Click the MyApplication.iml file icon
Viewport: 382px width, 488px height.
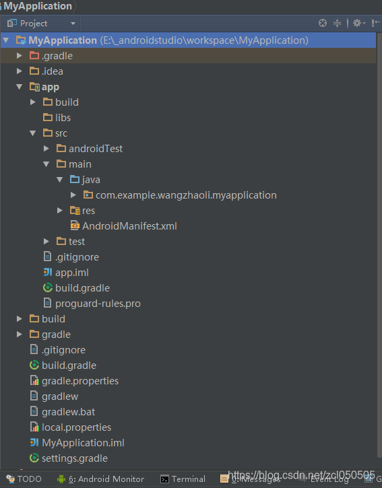34,442
